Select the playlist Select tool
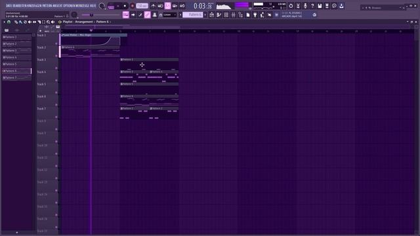The image size is (420, 236). coord(44,22)
